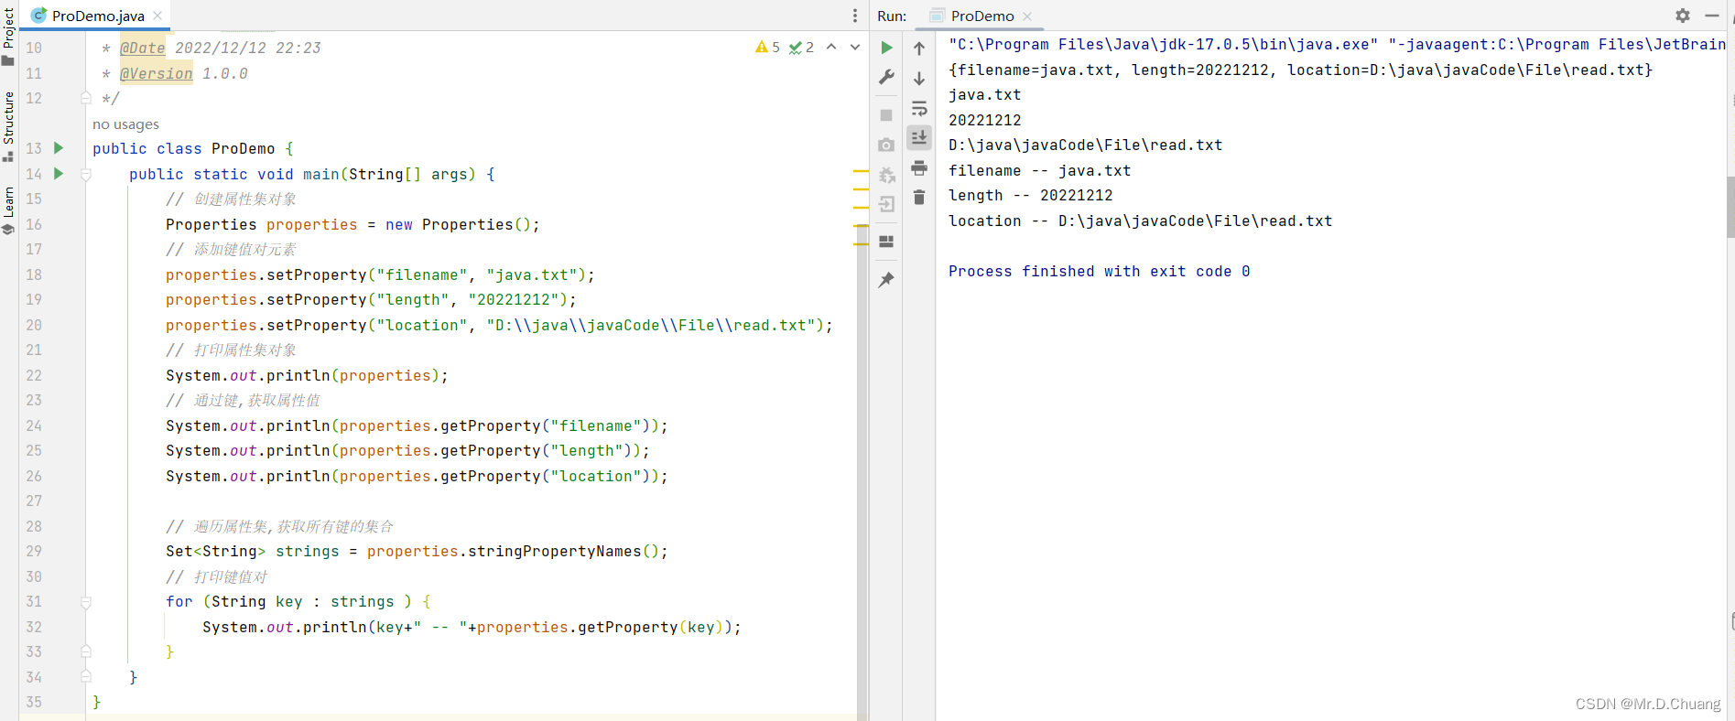Go to next highlighted error arrow
This screenshot has height=721, width=1735.
(855, 47)
